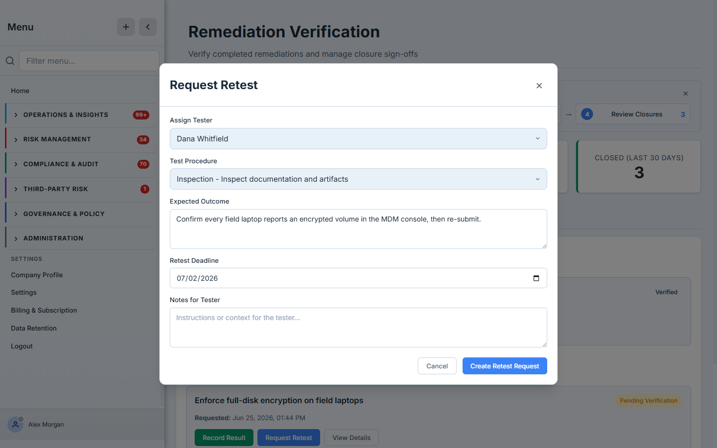
Task: Focus the Retest Deadline date field
Action: [358, 278]
